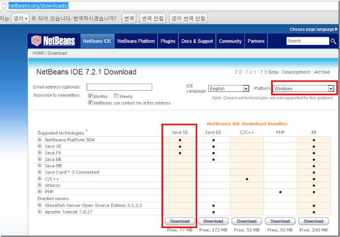The width and height of the screenshot is (340, 237).
Task: Click info icon for Java Card 3 Connected
Action: tap(40, 172)
